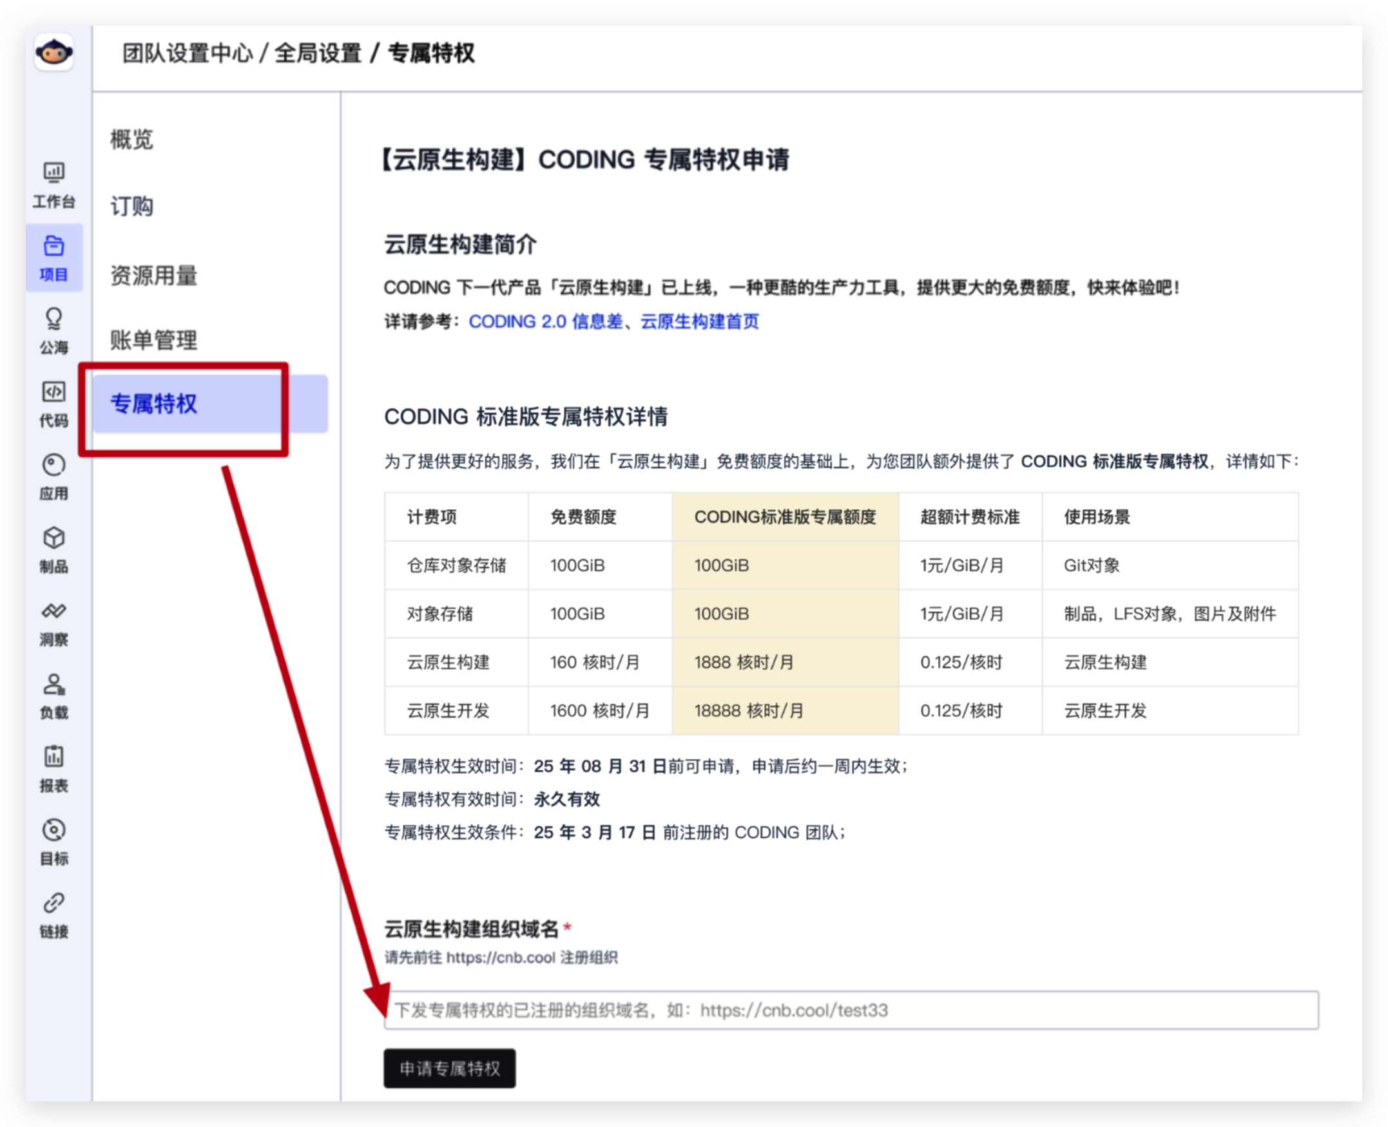The height and width of the screenshot is (1127, 1388).
Task: Click 团队设置中心 in the breadcrumb
Action: pos(188,53)
